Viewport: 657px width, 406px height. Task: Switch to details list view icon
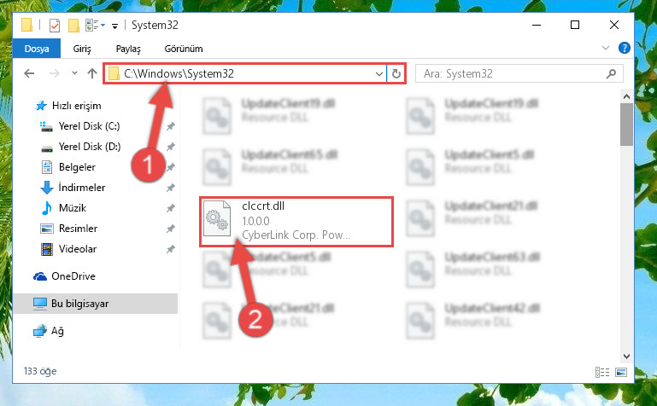pyautogui.click(x=602, y=372)
